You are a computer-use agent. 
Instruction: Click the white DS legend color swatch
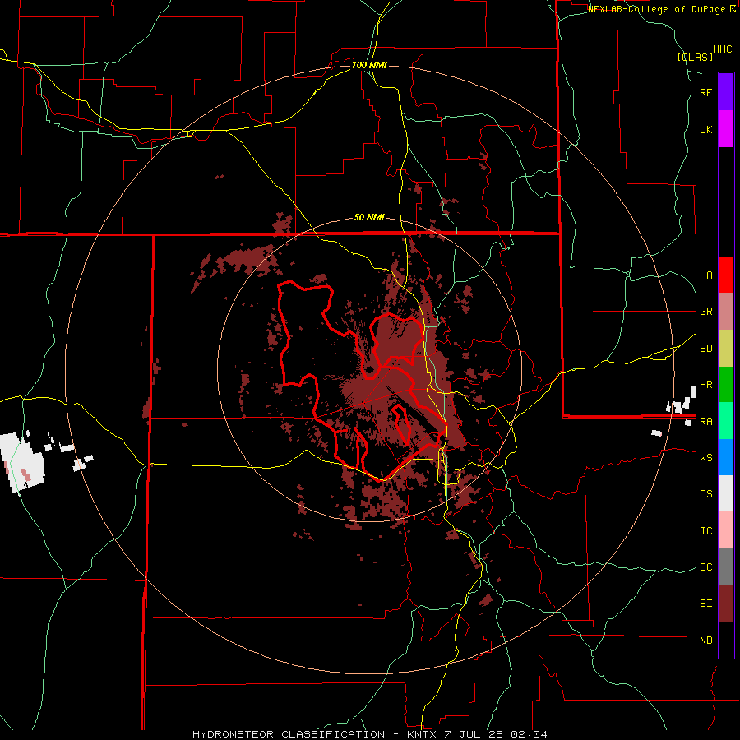tap(726, 493)
